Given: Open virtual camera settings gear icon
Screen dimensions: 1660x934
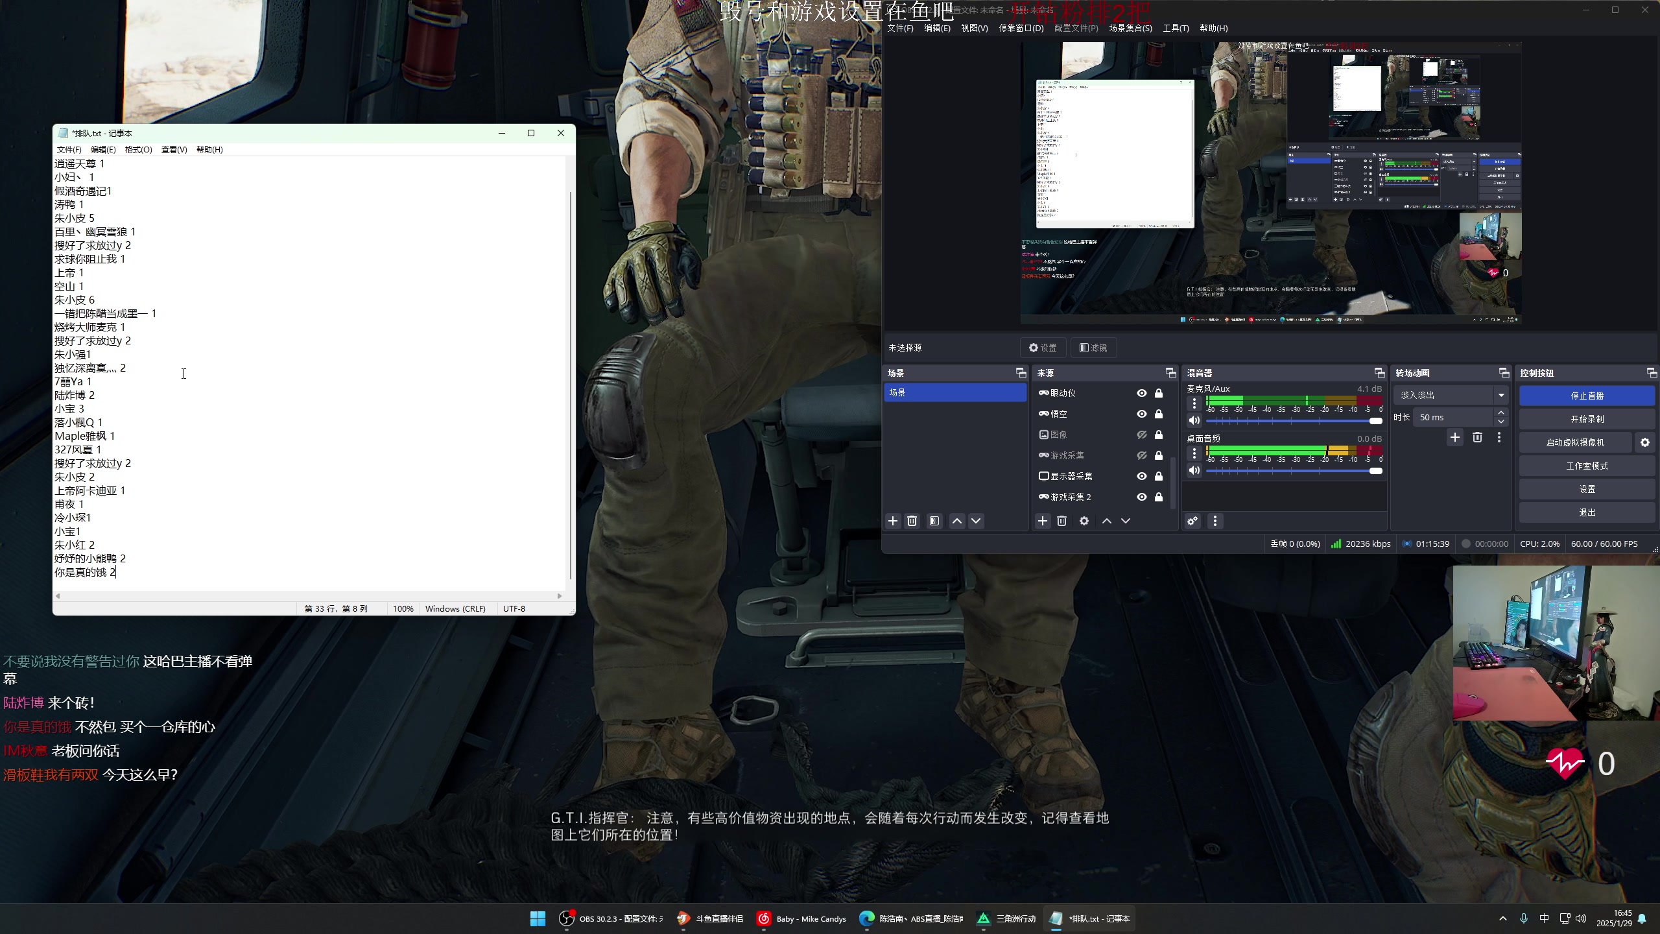Looking at the screenshot, I should [1645, 442].
